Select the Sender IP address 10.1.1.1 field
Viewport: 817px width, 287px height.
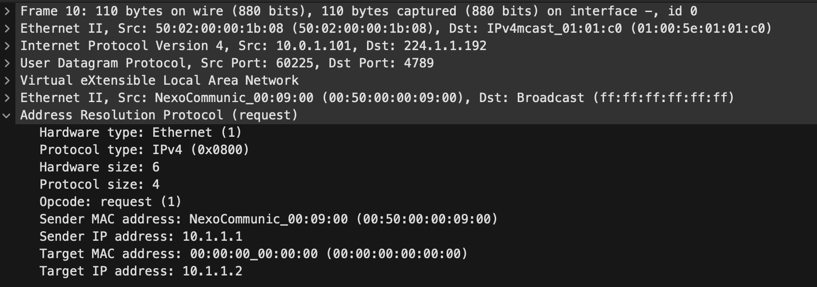[x=142, y=236]
